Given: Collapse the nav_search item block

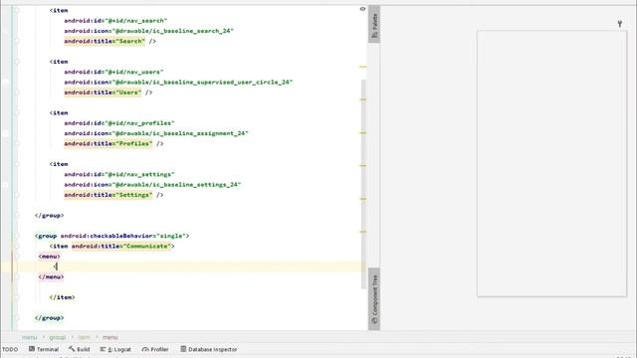Looking at the screenshot, I should [17, 10].
